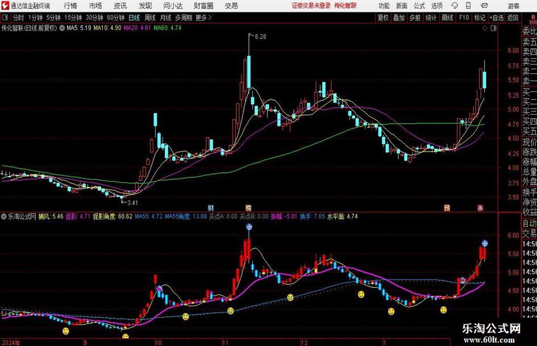537x346 pixels.
Task: Open the 选项 menu
Action: tap(436, 6)
